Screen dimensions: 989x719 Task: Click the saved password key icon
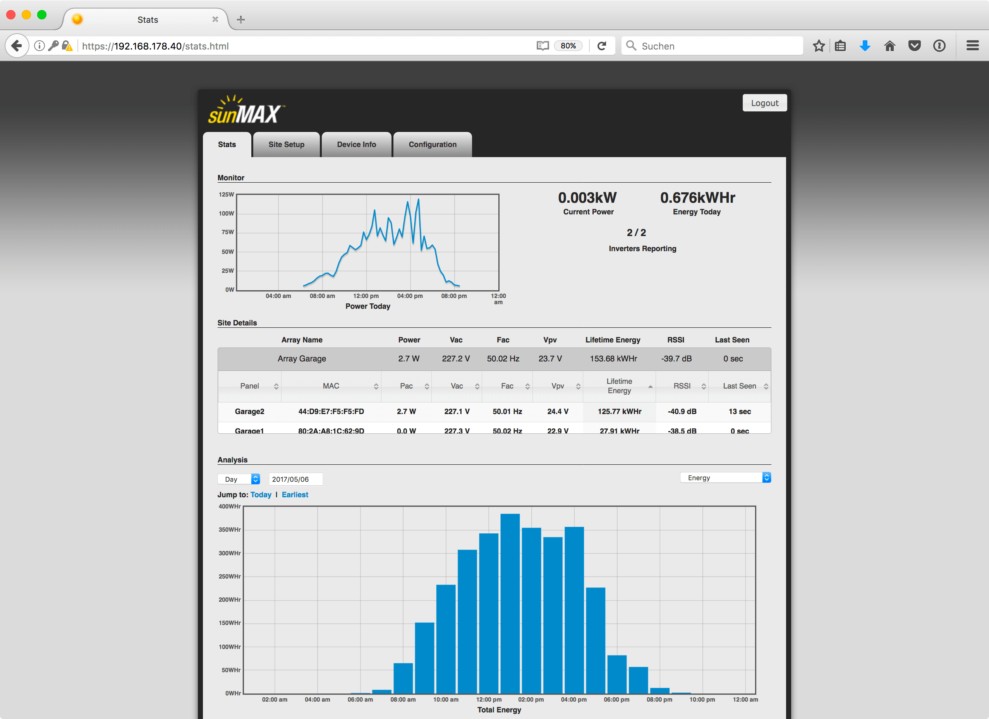pyautogui.click(x=53, y=46)
